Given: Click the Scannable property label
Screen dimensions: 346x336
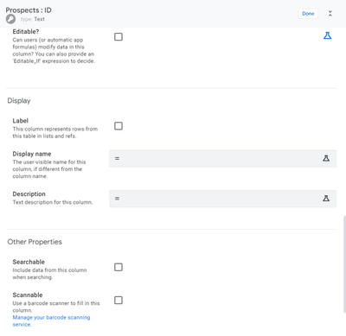Looking at the screenshot, I should (28, 295).
